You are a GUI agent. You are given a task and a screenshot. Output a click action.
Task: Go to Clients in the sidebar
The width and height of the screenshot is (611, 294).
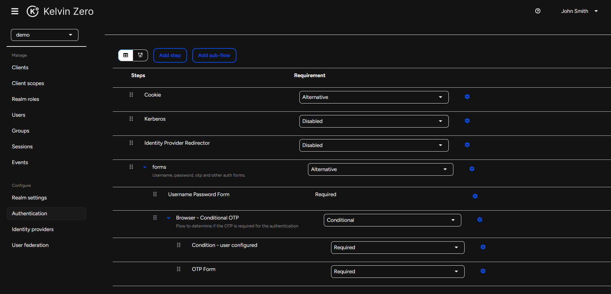tap(20, 68)
